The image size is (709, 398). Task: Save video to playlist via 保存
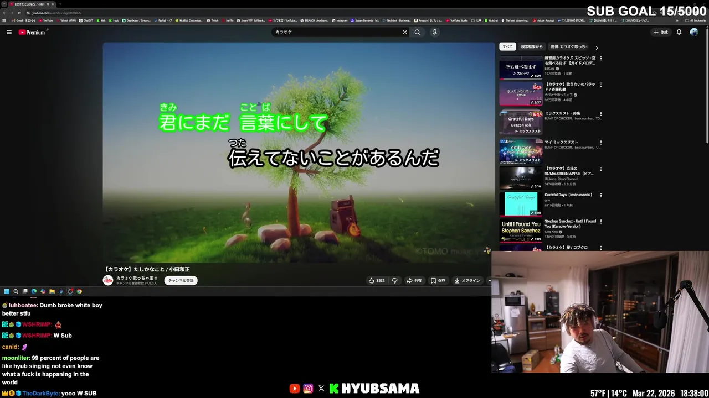(x=438, y=280)
